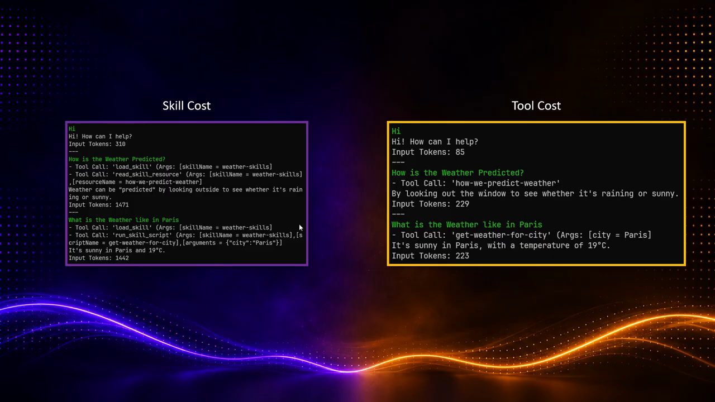Viewport: 715px width, 402px height.
Task: Click the 'load_skill' tool call under Weather Predicted
Action: pos(170,167)
